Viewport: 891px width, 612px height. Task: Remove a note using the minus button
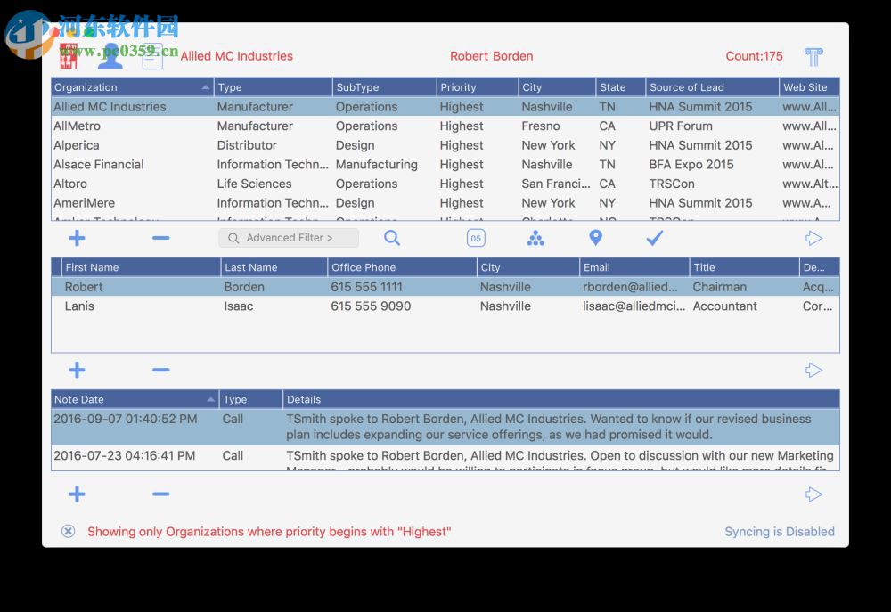click(161, 494)
